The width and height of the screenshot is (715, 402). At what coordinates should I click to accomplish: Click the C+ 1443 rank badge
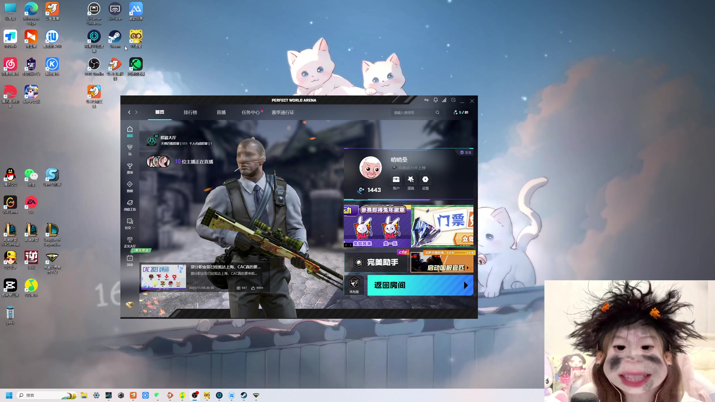point(369,190)
